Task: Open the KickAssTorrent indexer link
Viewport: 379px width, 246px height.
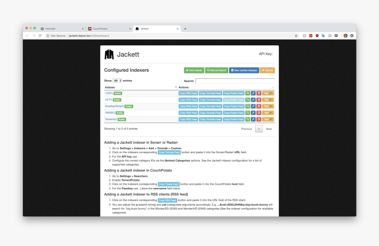Action: coord(114,106)
